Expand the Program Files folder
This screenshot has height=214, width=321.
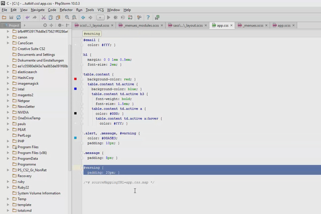click(x=8, y=147)
